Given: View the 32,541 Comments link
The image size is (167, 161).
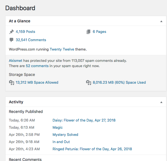Looking at the screenshot, I should 31,40.
